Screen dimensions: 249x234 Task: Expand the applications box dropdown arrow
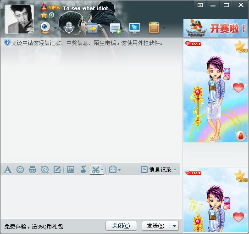click(164, 28)
